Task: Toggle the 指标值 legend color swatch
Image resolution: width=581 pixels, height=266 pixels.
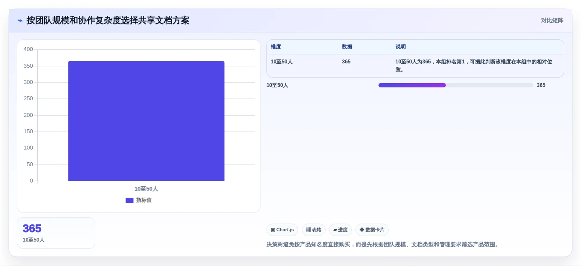Action: tap(130, 200)
